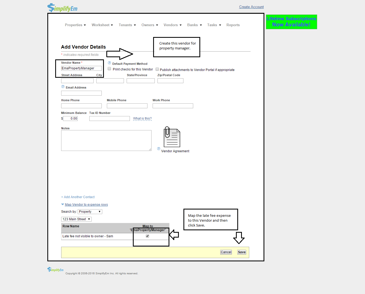Click the Mobile Phone field
This screenshot has height=294, width=365.
[127, 106]
